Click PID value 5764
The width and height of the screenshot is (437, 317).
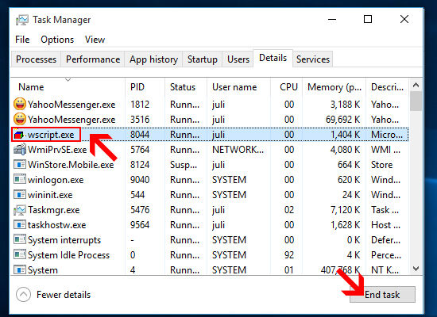pos(140,150)
